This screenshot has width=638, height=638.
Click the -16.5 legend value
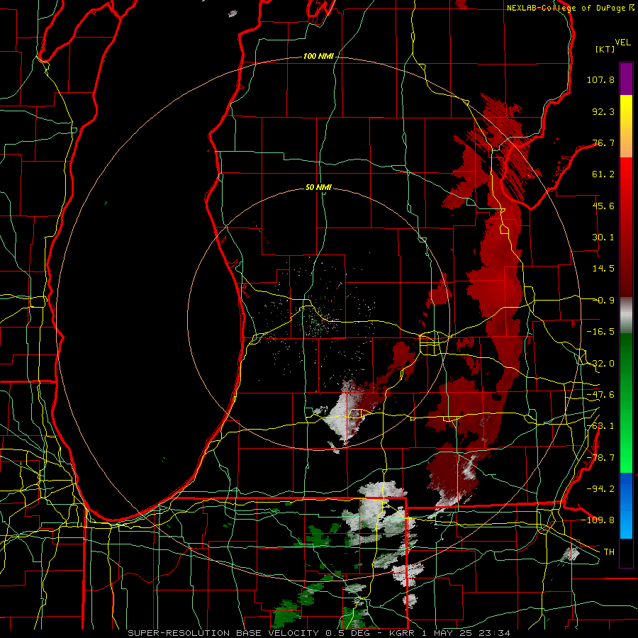(600, 332)
